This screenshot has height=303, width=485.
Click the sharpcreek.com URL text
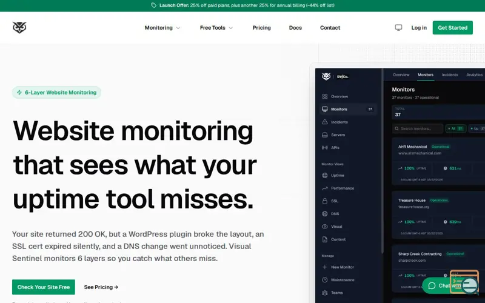[x=412, y=261]
